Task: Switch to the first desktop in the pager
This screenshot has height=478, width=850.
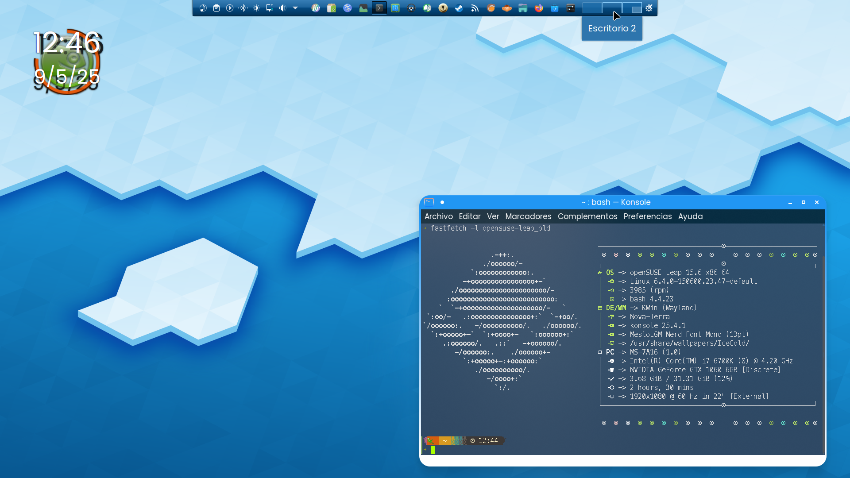Action: tap(592, 8)
